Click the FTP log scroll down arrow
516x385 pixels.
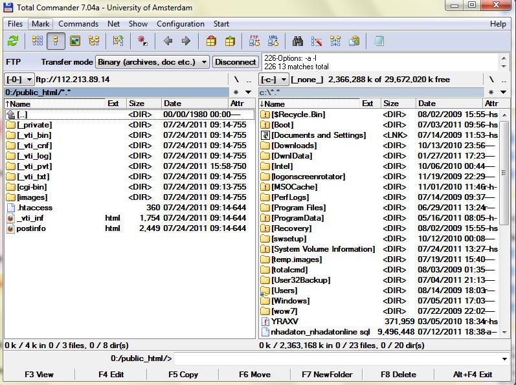pyautogui.click(x=504, y=67)
